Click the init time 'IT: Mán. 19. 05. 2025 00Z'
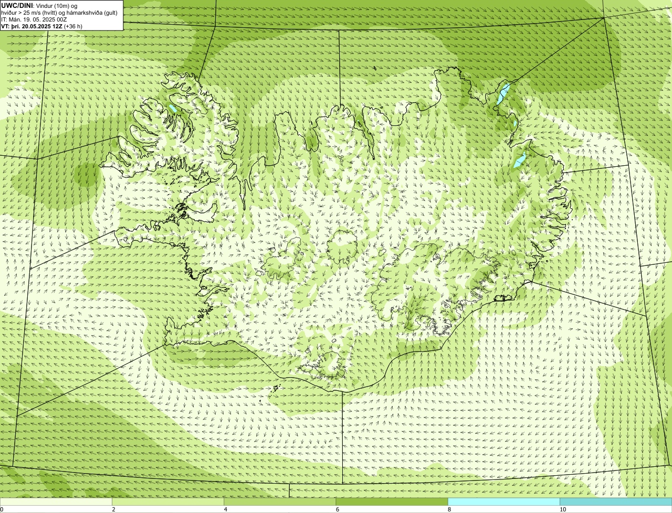This screenshot has height=513, width=672. tap(34, 19)
